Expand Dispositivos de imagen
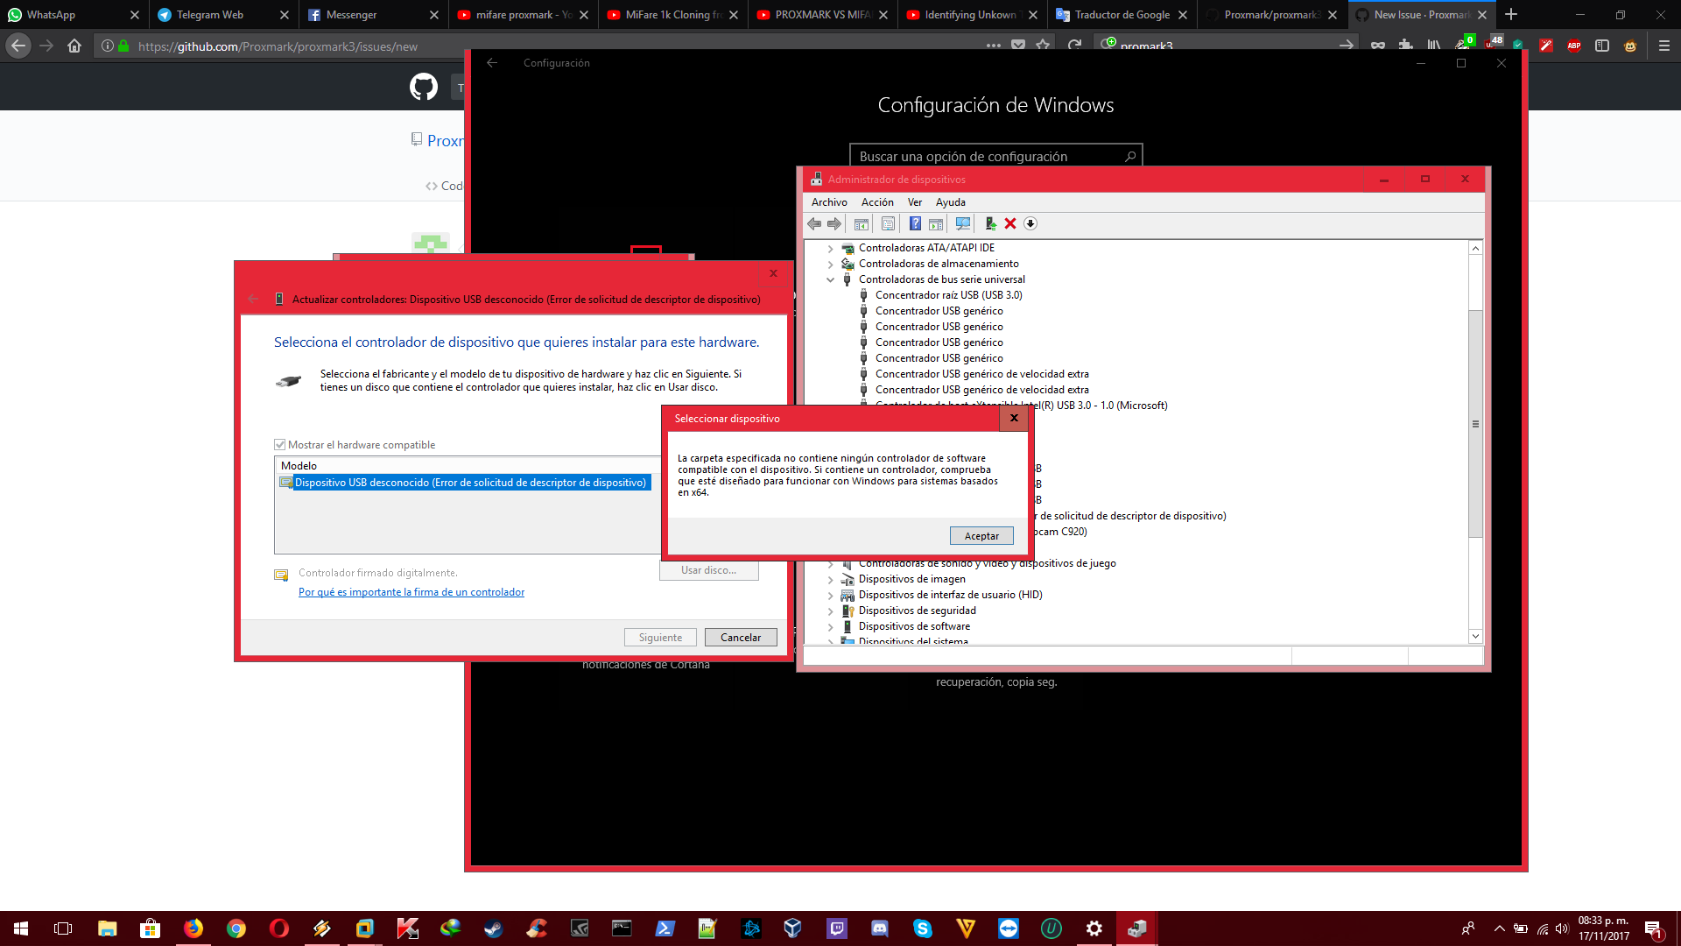Screen dimensions: 1681x946 point(830,579)
